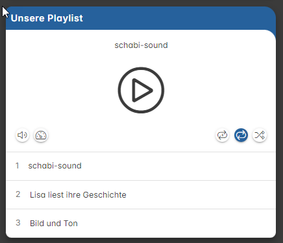Start playback with the large play button
The image size is (283, 243).
(141, 90)
